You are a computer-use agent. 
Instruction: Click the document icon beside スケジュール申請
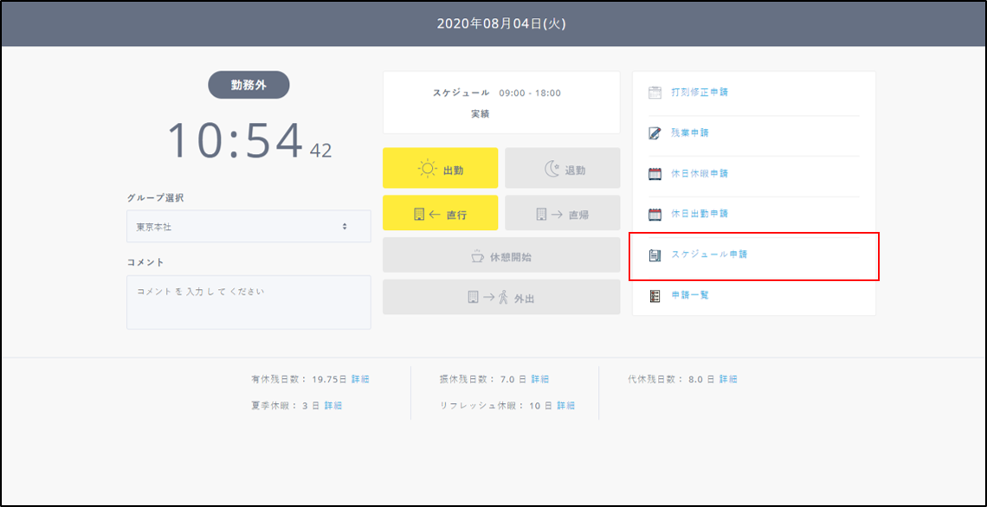click(x=655, y=255)
